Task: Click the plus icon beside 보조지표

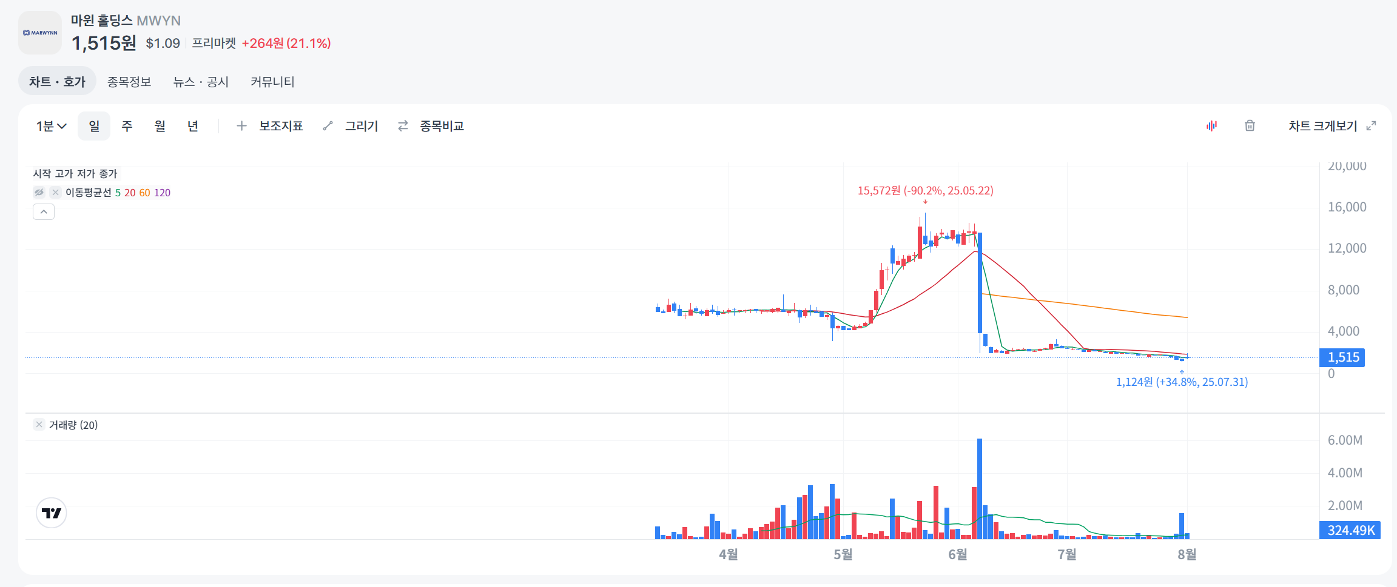Action: (x=241, y=126)
